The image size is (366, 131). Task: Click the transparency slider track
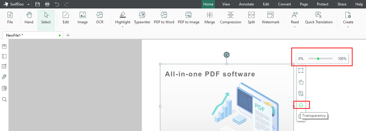pos(321,58)
